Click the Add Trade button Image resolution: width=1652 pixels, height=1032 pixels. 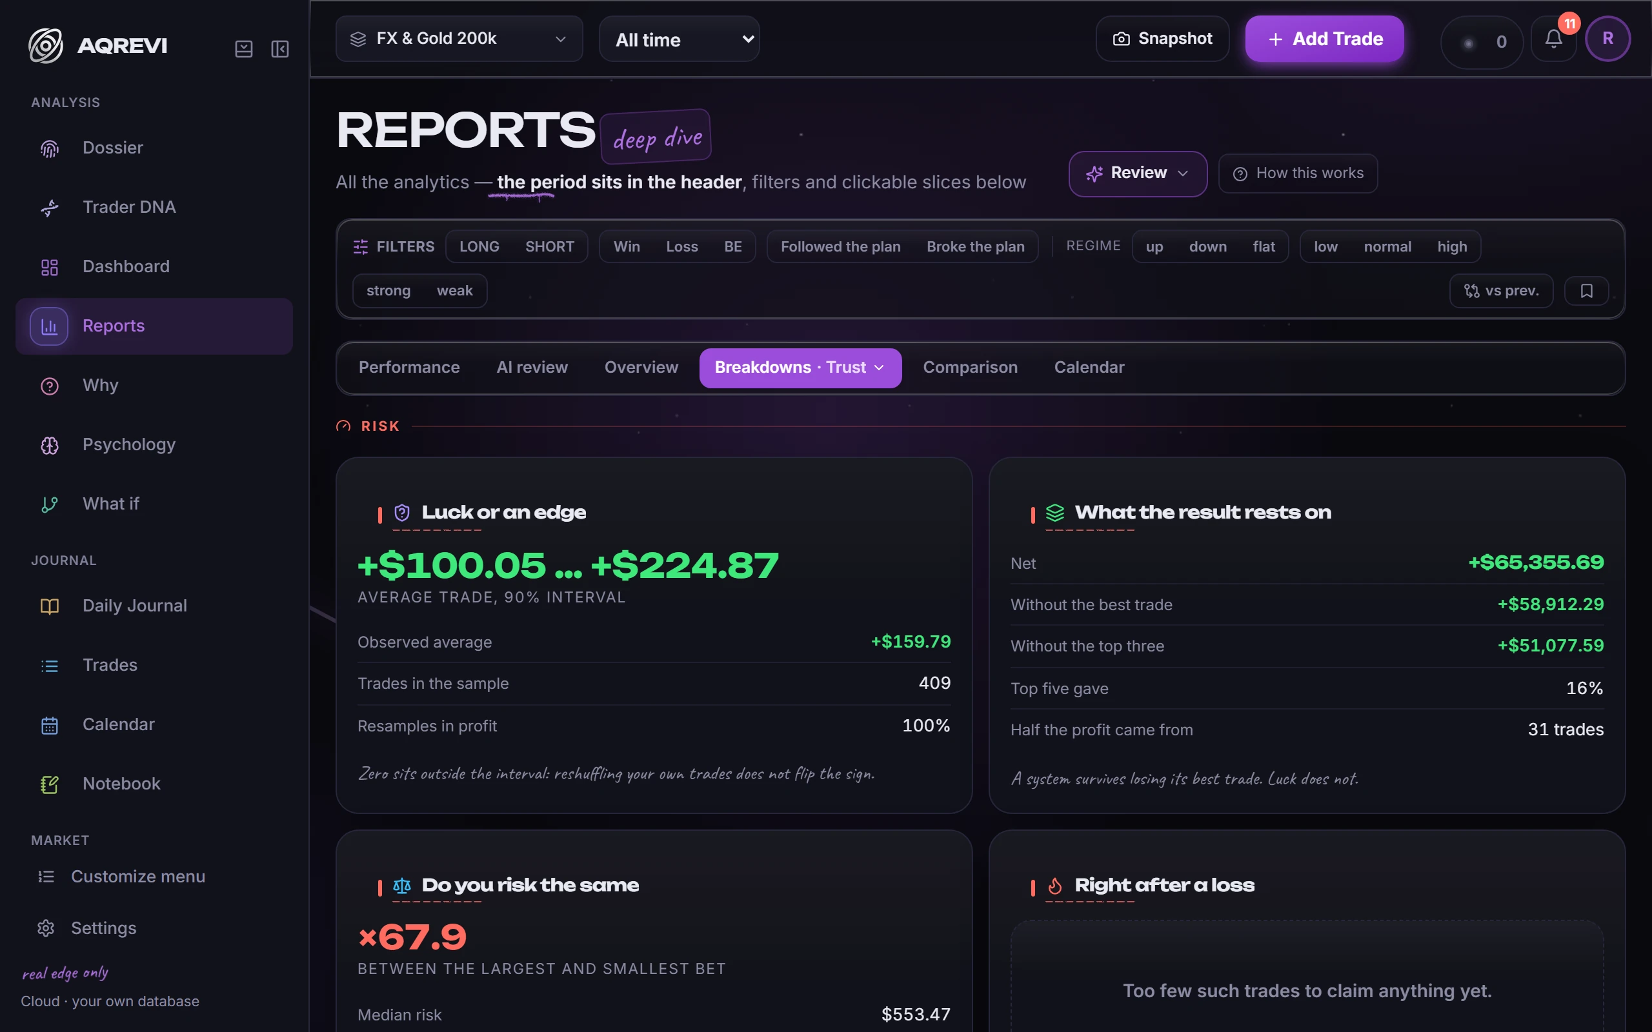click(1324, 39)
